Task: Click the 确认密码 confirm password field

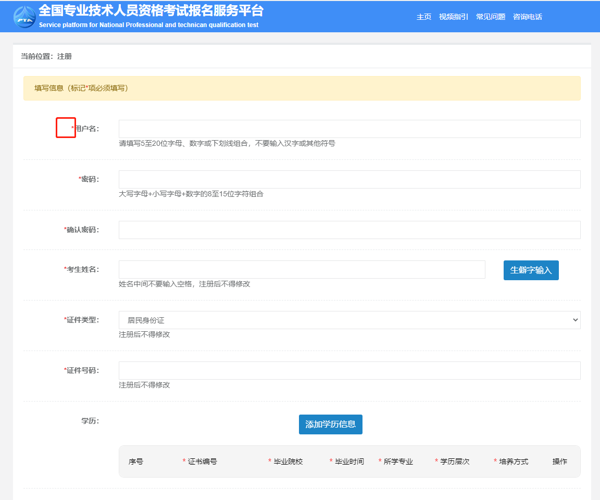Action: [349, 230]
